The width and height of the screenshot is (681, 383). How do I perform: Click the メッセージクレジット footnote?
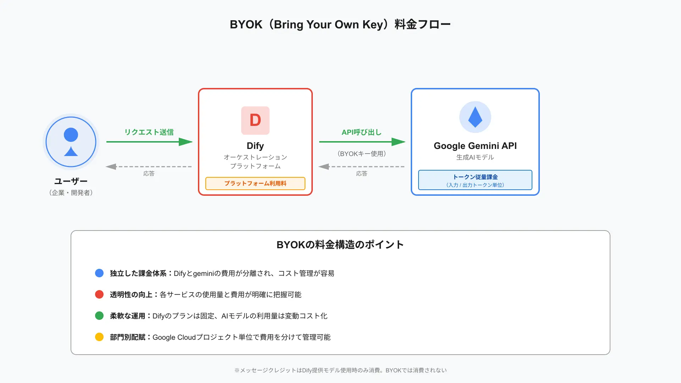pos(340,370)
